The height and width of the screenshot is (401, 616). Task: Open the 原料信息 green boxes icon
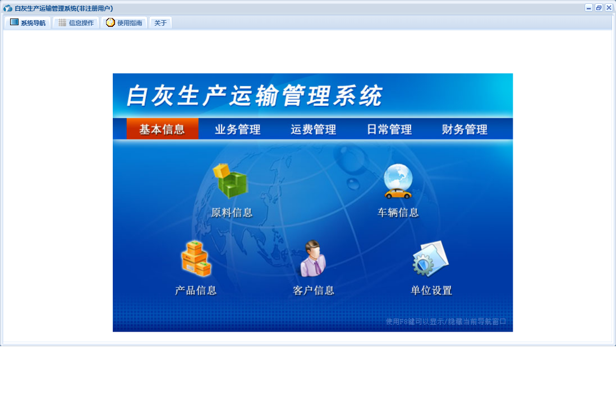pyautogui.click(x=230, y=181)
